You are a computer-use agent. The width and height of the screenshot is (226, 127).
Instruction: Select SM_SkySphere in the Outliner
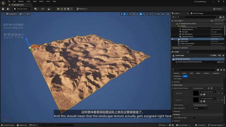pos(187,34)
